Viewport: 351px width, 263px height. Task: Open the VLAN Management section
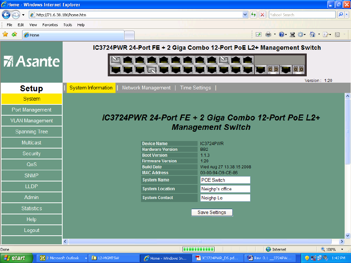[x=31, y=121]
